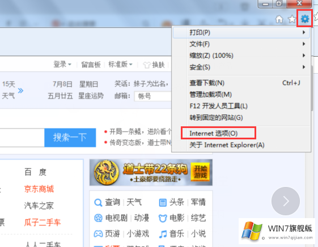
Task: Choose 管理加载项(M) from the menu
Action: point(241,95)
